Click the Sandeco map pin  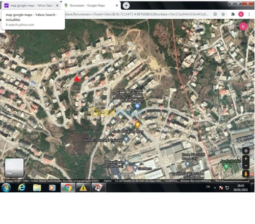pos(135,168)
